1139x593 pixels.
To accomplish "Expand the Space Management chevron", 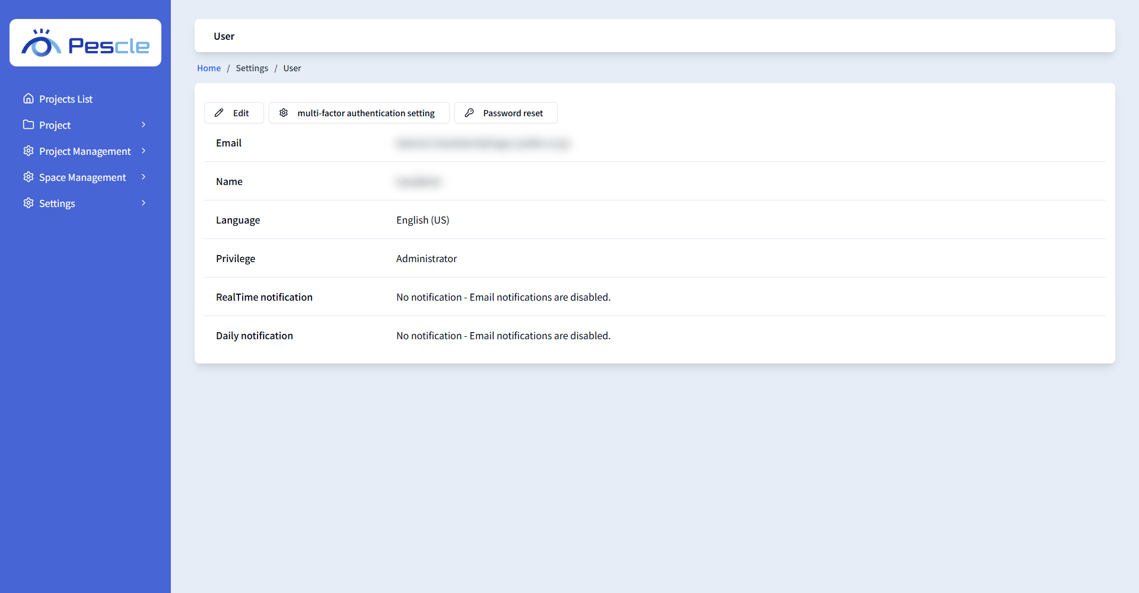I will tap(144, 177).
